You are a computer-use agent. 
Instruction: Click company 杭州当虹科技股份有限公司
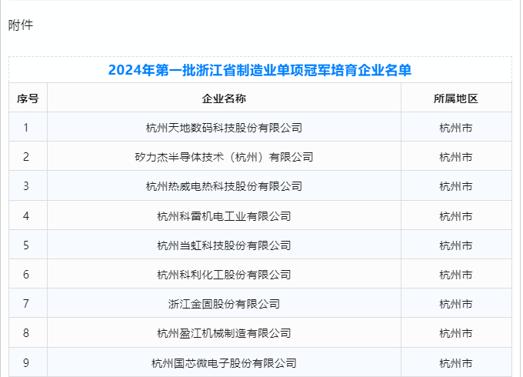[224, 245]
